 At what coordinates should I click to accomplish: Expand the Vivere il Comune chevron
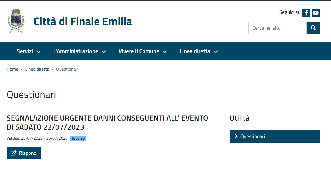pos(165,52)
